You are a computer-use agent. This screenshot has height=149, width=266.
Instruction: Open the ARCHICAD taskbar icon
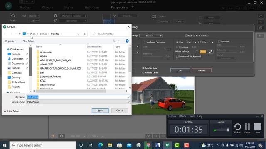tap(158, 145)
